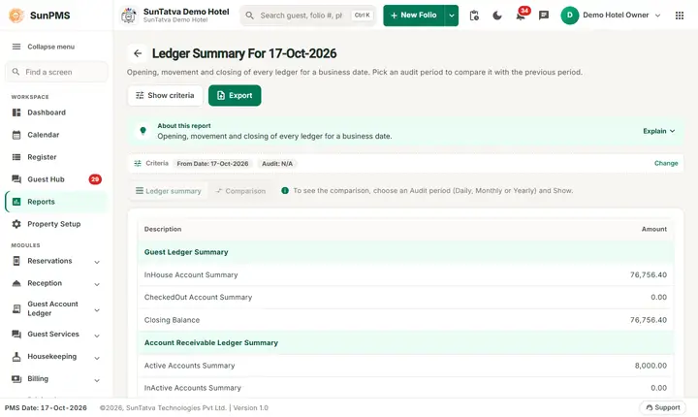Open the clipboard clock icon in header
Viewport: 698px width, 417px height.
474,16
